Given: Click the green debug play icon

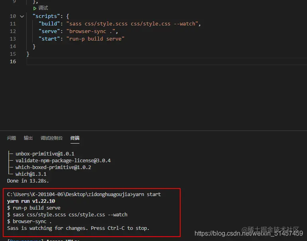Looking at the screenshot, I should click(35, 8).
